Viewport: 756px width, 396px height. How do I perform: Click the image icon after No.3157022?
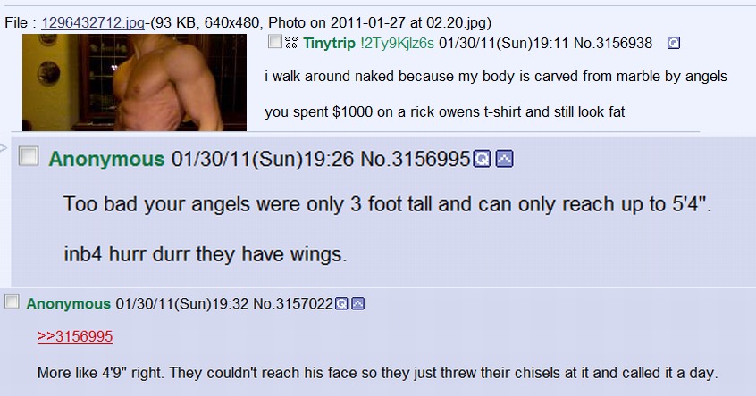[357, 303]
